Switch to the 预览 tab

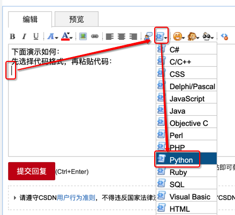click(77, 19)
